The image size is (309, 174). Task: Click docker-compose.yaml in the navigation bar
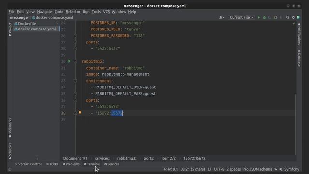coord(53,18)
